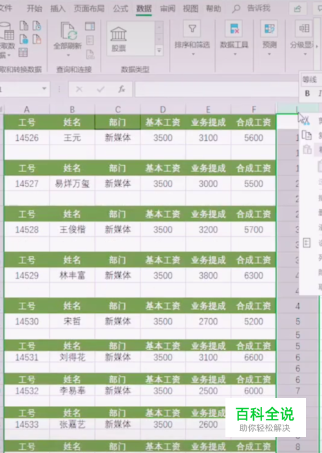
Task: Click the 全部刷新 refresh icon
Action: click(69, 31)
